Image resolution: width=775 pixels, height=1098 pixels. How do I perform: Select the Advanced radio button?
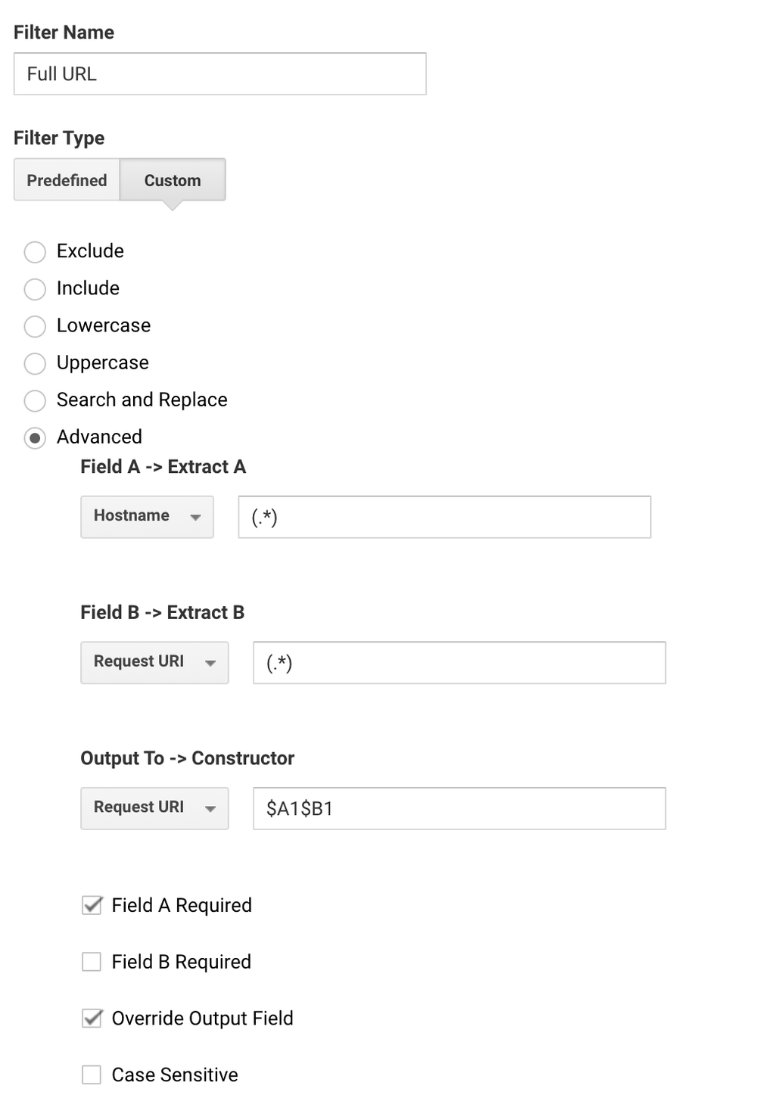(35, 438)
